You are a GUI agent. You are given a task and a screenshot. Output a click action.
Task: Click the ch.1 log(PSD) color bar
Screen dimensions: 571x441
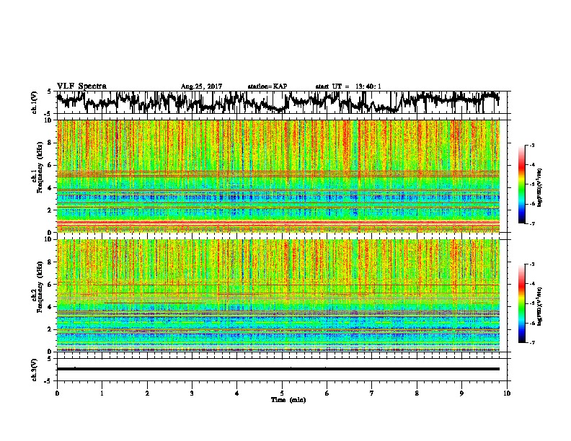522,184
